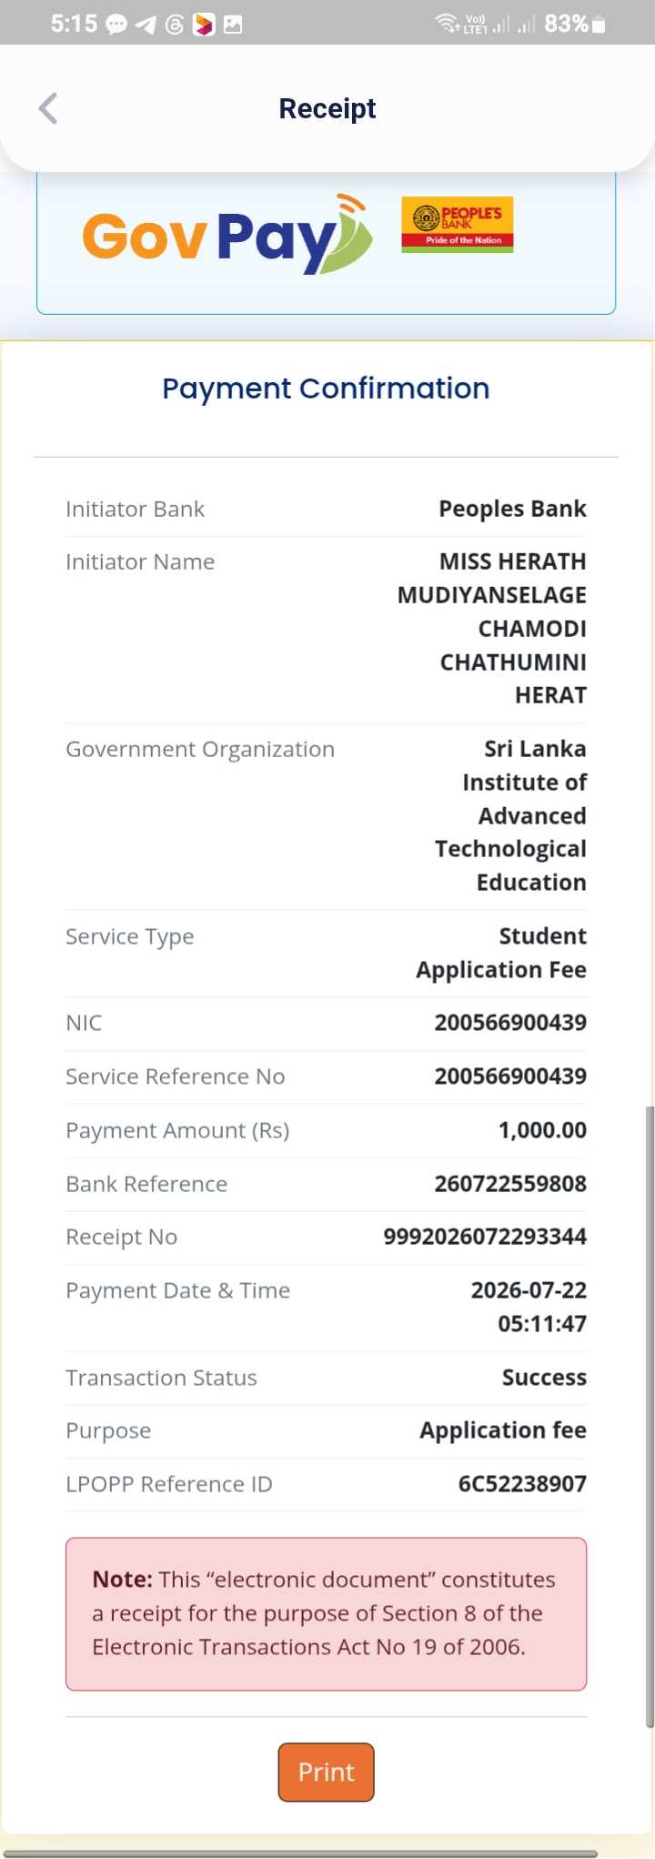The width and height of the screenshot is (655, 1859).
Task: Tap the Telegram notification icon in status bar
Action: click(145, 25)
